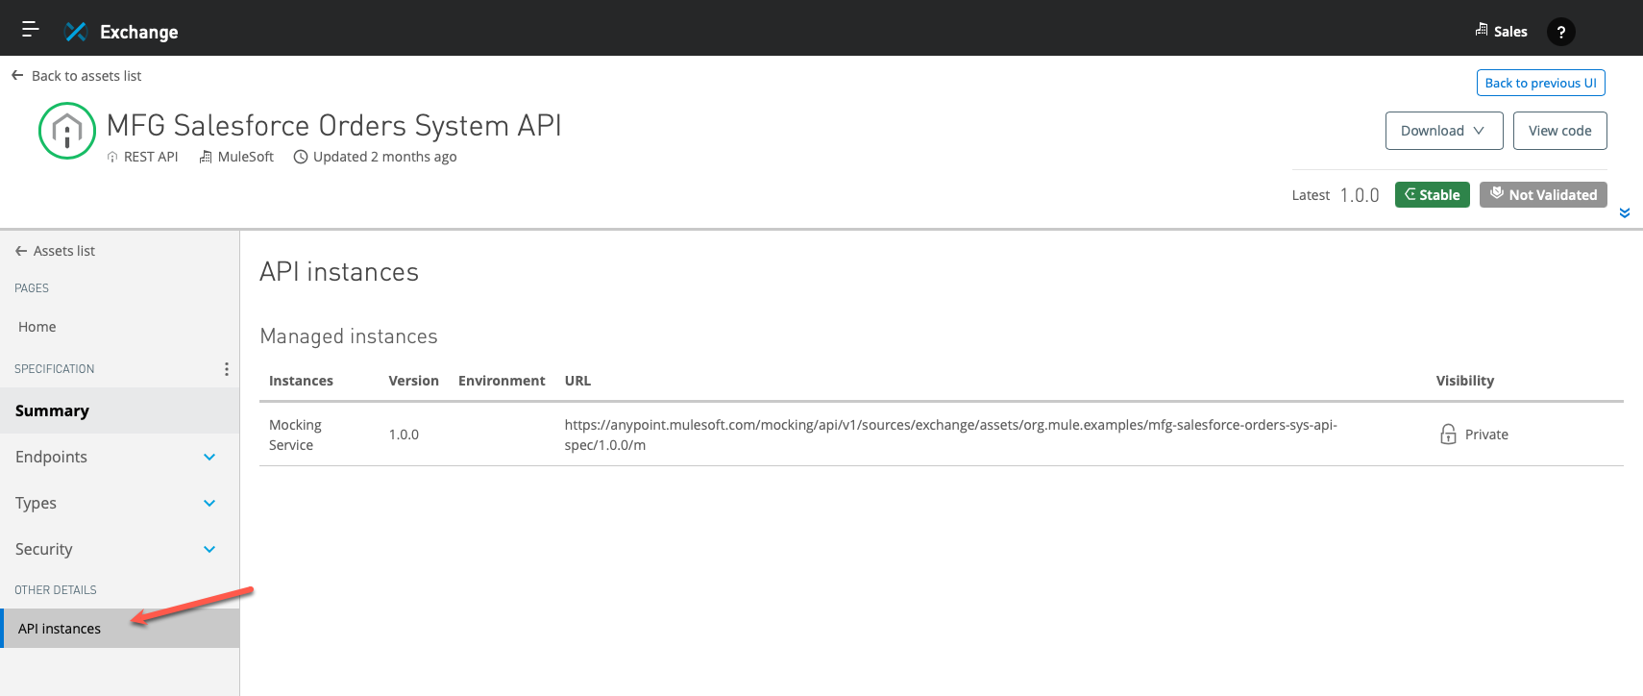This screenshot has height=696, width=1643.
Task: Click the Environment column header
Action: pyautogui.click(x=502, y=381)
